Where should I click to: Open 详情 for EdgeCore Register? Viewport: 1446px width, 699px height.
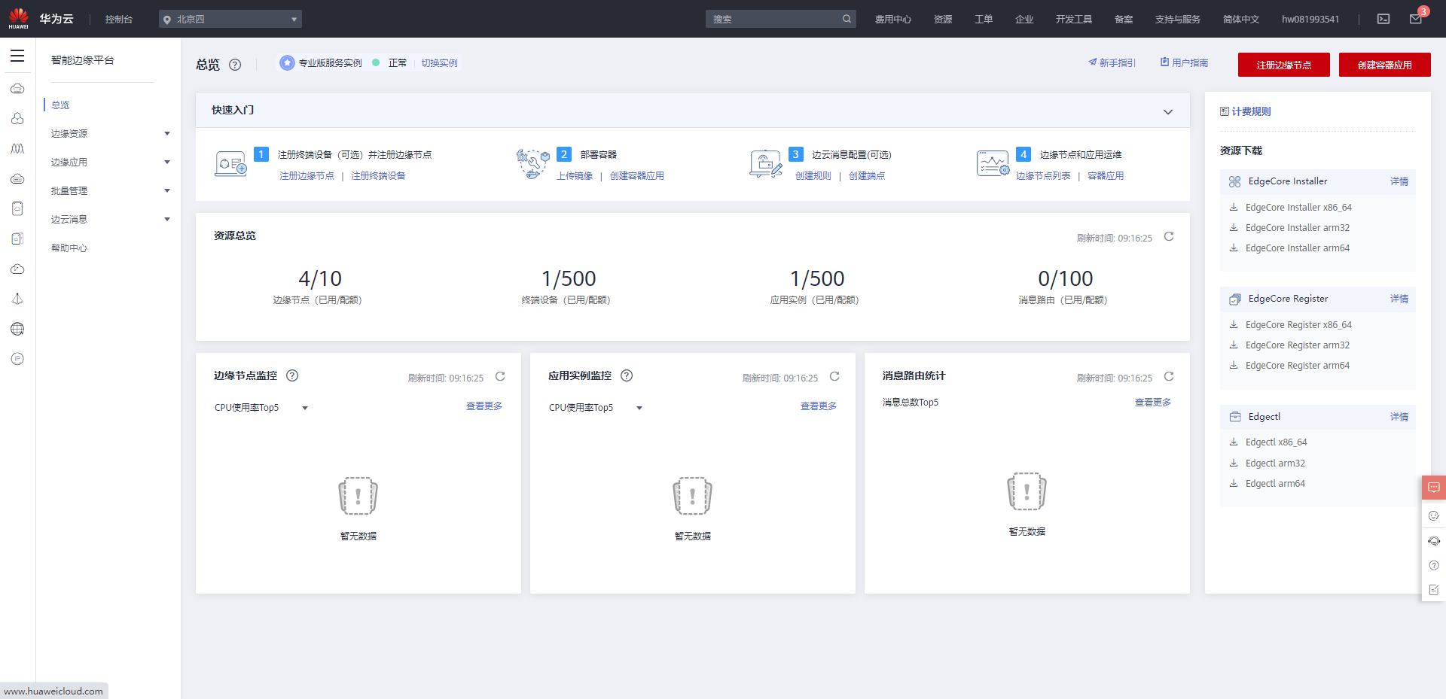click(1399, 299)
